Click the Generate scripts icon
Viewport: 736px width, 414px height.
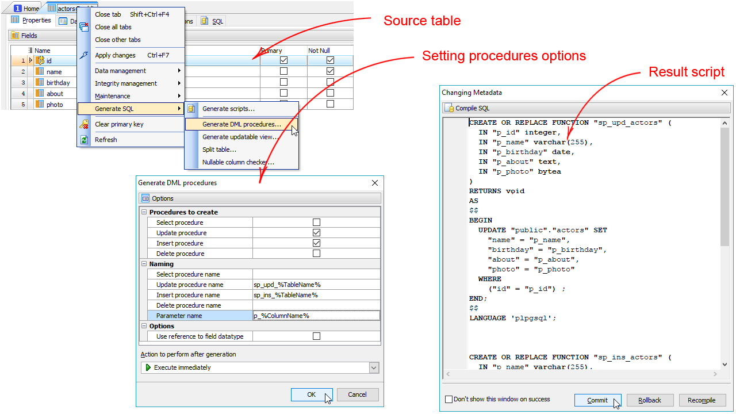coord(192,109)
